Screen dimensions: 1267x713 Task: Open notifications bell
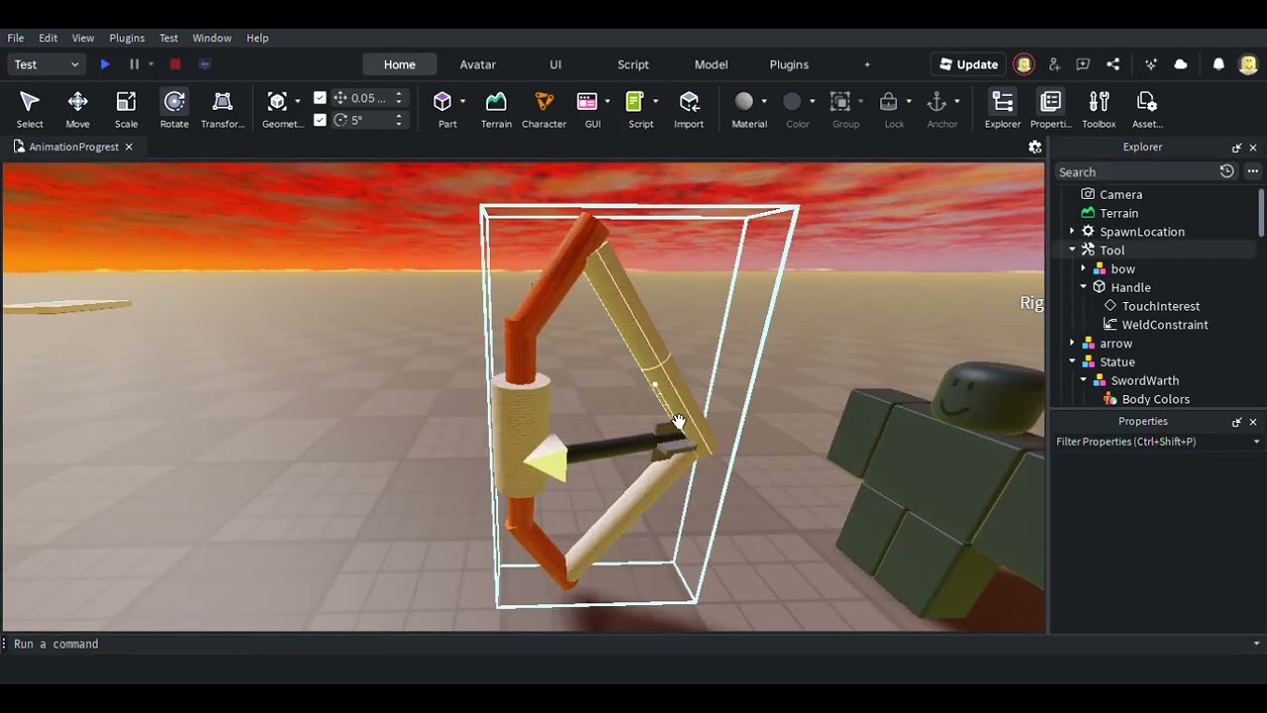[1218, 64]
